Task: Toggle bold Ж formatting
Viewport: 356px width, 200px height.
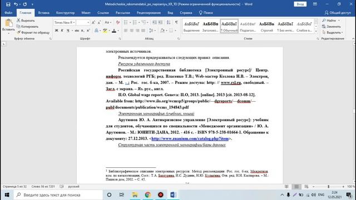Action: click(57, 31)
